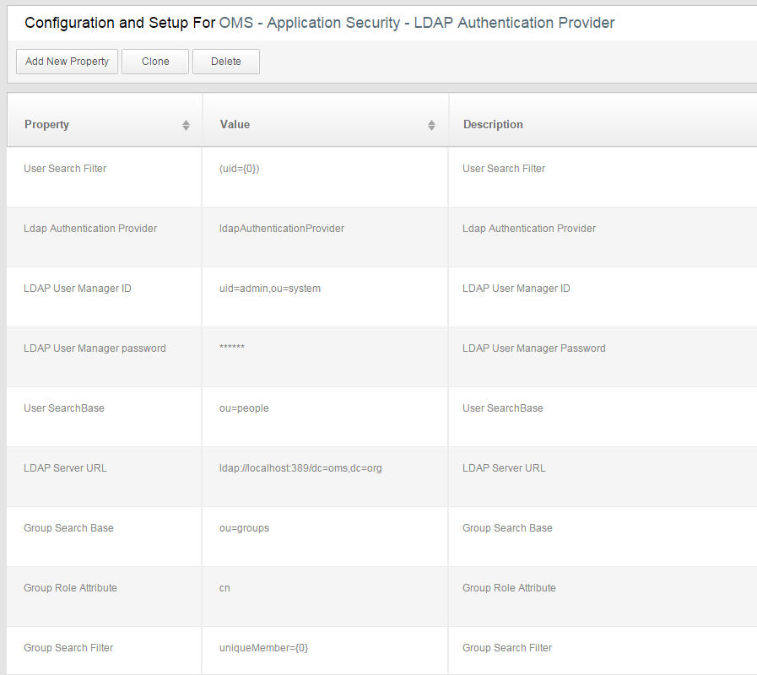Screen dimensions: 757x675
Task: Select the Ldap Authentication Provider property row
Action: point(90,229)
